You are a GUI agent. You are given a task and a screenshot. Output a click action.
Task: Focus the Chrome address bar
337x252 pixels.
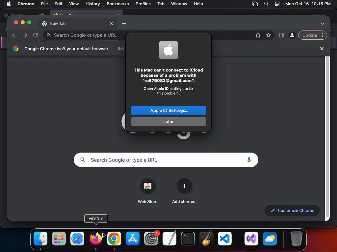(x=86, y=35)
